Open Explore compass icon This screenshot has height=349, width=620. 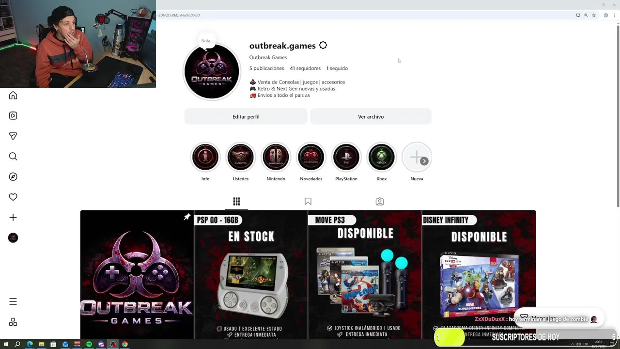tap(13, 177)
